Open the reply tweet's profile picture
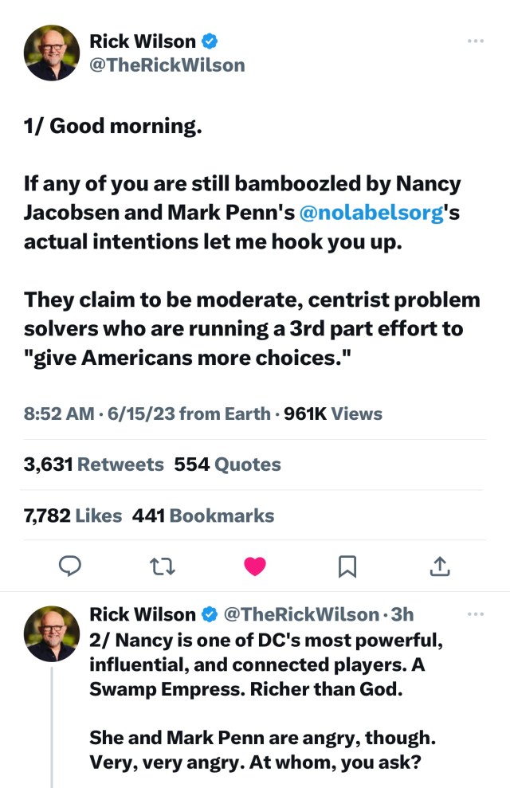The height and width of the screenshot is (788, 510). [52, 633]
